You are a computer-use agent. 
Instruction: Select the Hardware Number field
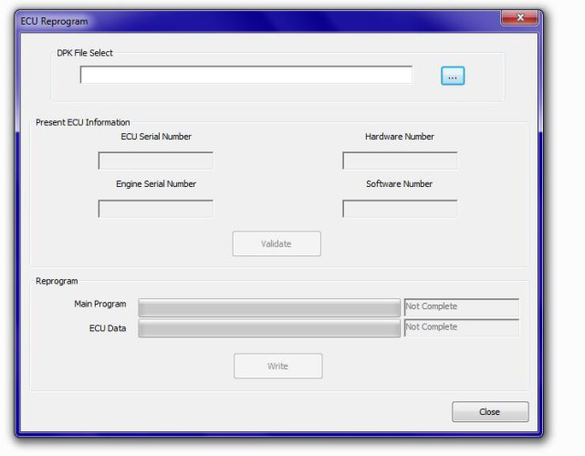tap(400, 161)
